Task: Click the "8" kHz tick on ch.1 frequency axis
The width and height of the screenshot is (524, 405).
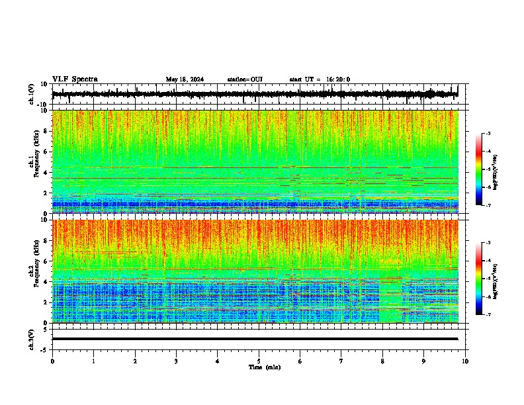Action: pos(46,131)
